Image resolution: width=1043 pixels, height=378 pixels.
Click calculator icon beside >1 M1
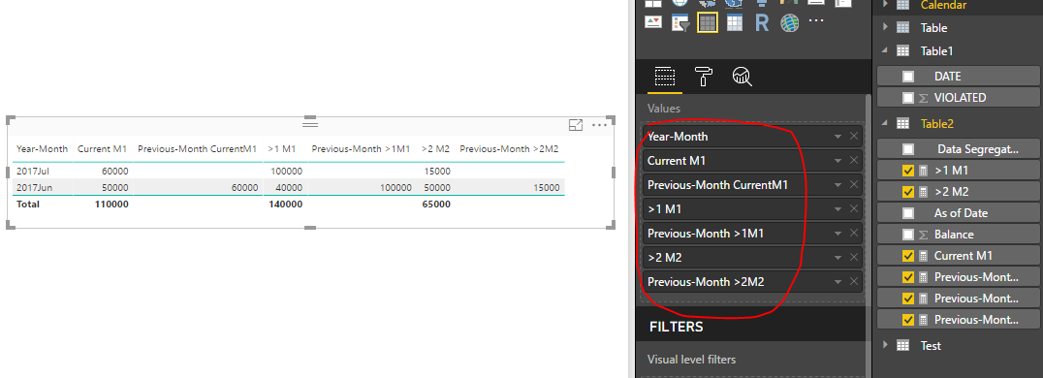click(x=923, y=171)
